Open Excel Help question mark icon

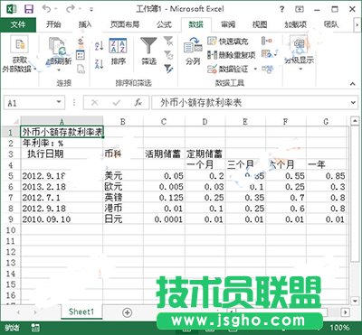tap(281, 9)
